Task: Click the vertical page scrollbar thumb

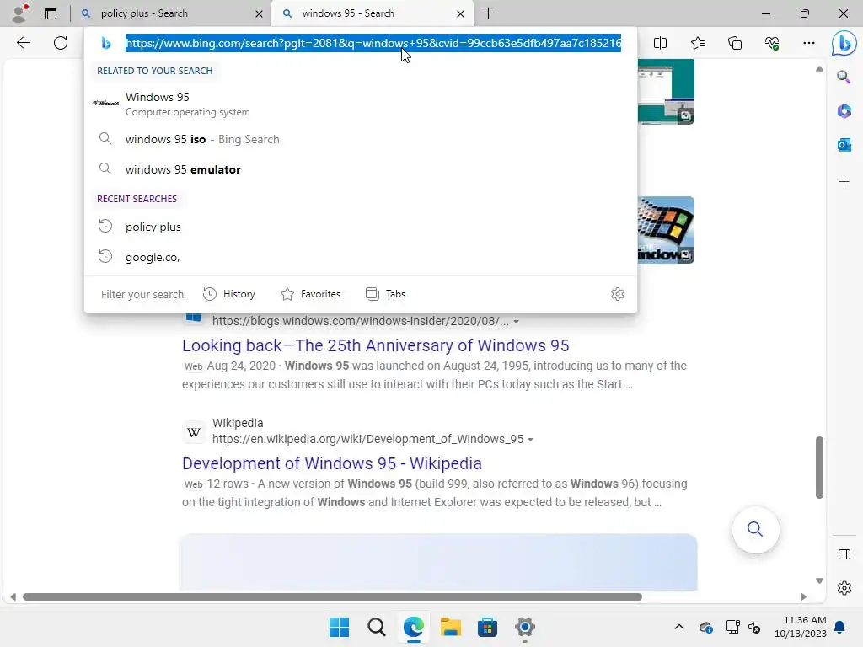Action: 819,467
